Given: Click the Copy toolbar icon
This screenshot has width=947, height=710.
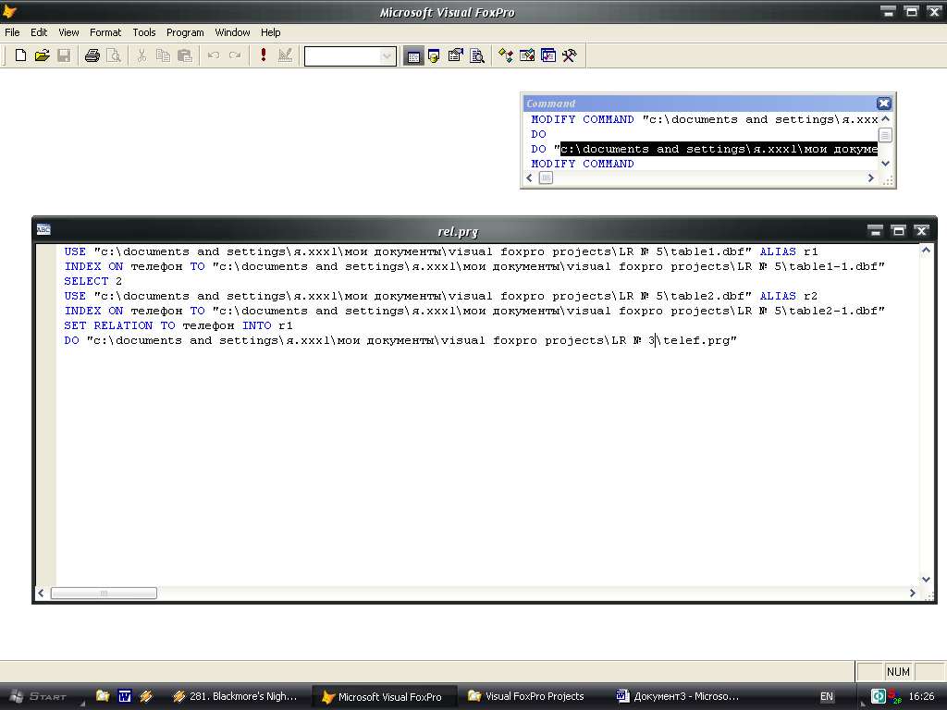Looking at the screenshot, I should coord(163,55).
